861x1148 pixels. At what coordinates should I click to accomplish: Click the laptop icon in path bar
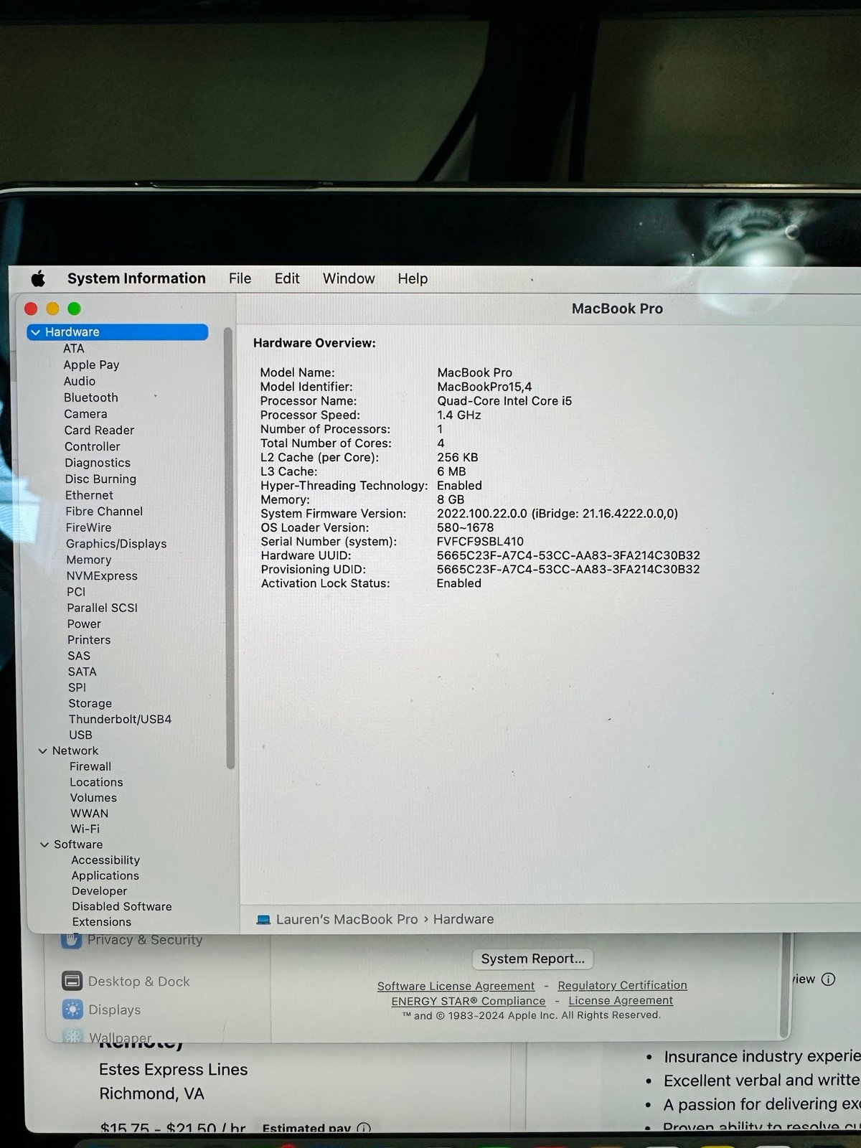point(263,920)
